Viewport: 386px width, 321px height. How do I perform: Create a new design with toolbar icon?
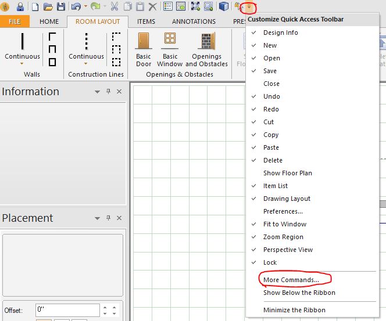click(35, 6)
